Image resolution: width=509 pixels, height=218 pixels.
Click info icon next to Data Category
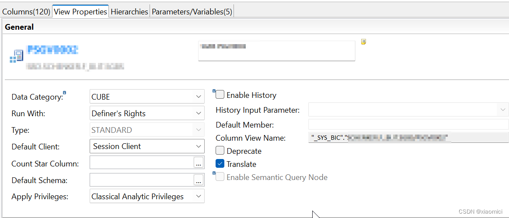coord(65,93)
